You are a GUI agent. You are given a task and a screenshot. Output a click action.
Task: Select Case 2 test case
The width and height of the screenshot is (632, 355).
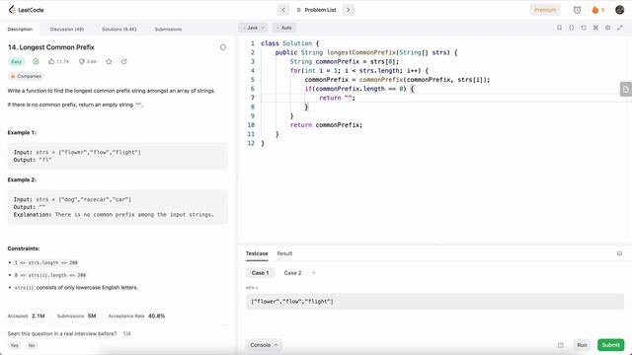[x=292, y=273]
